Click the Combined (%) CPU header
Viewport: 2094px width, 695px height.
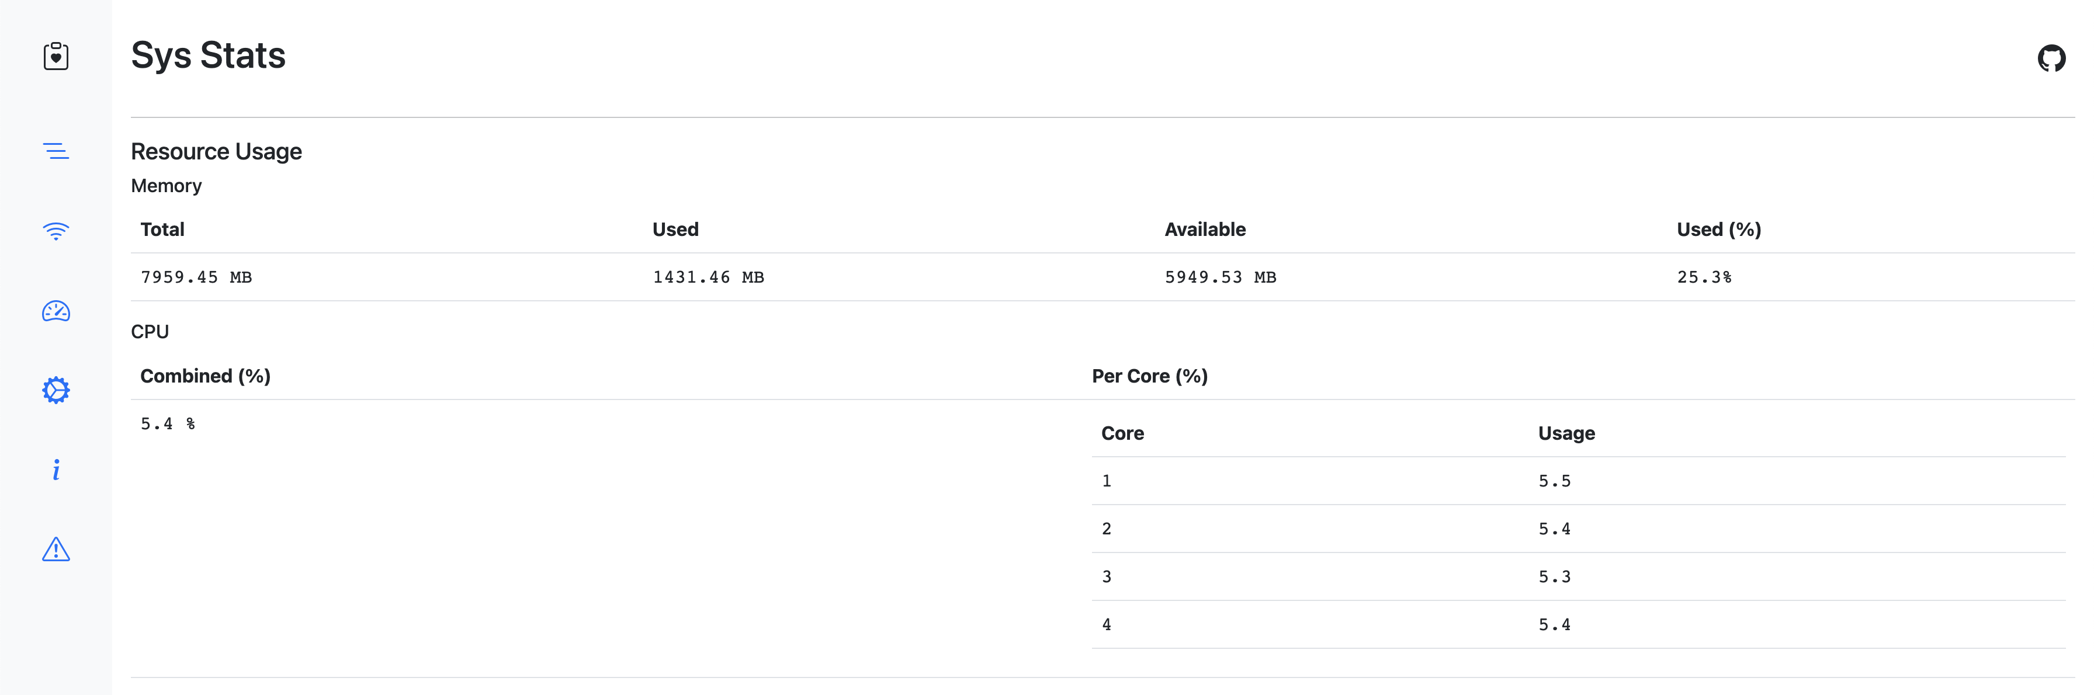(x=205, y=376)
